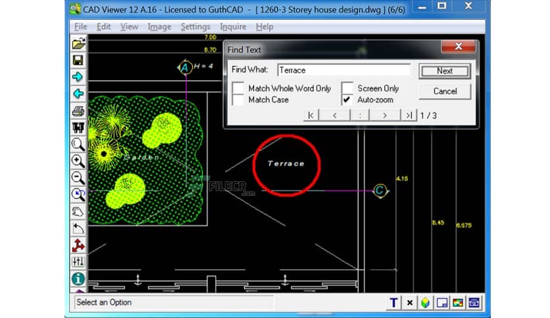This screenshot has height=318, width=550.
Task: Click the Find What text field
Action: click(343, 70)
